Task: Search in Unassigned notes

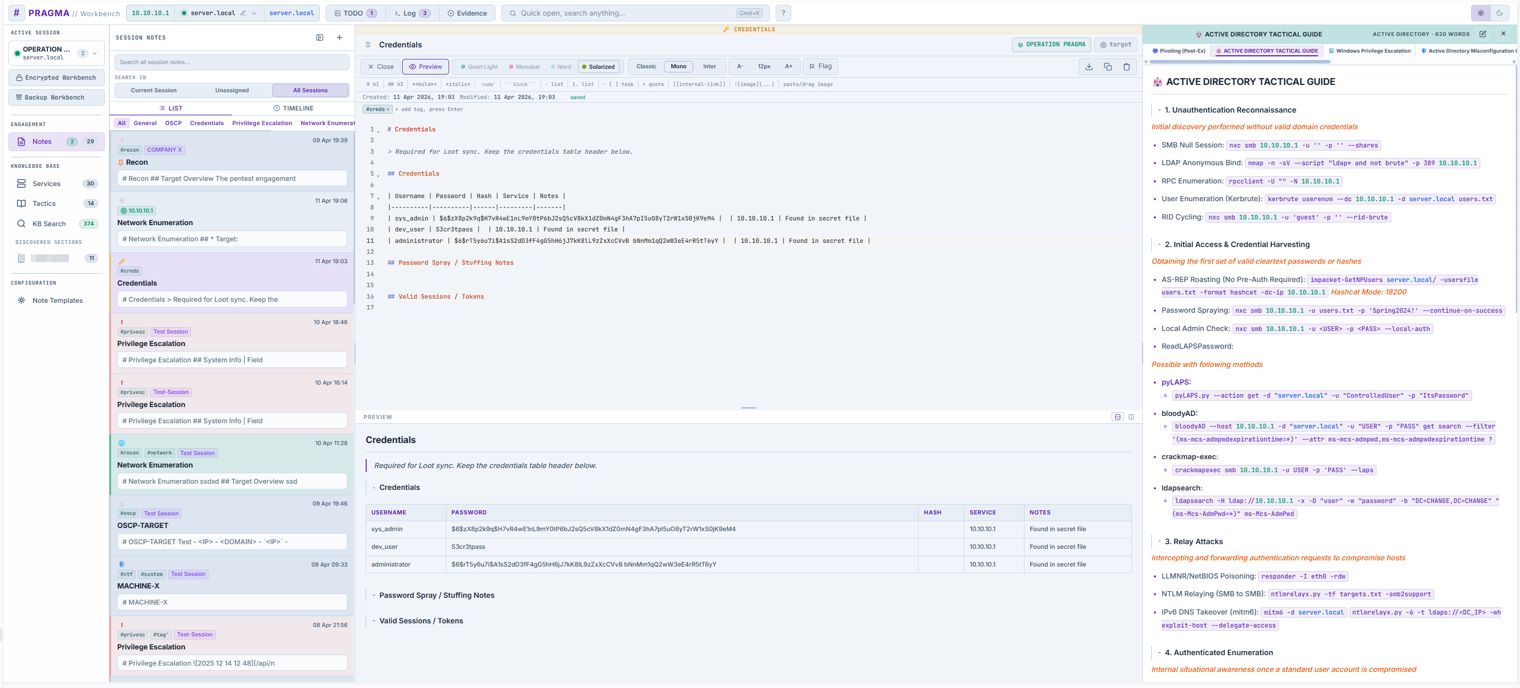Action: click(x=232, y=90)
